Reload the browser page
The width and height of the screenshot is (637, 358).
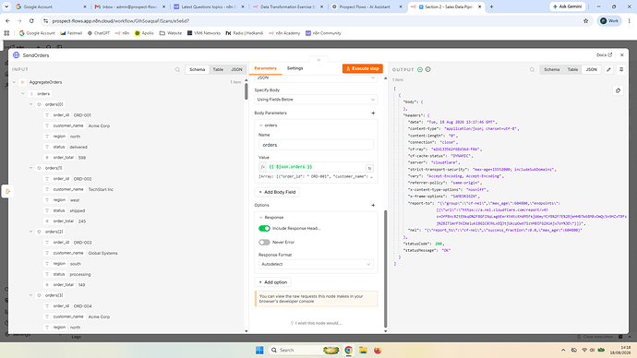pos(31,20)
